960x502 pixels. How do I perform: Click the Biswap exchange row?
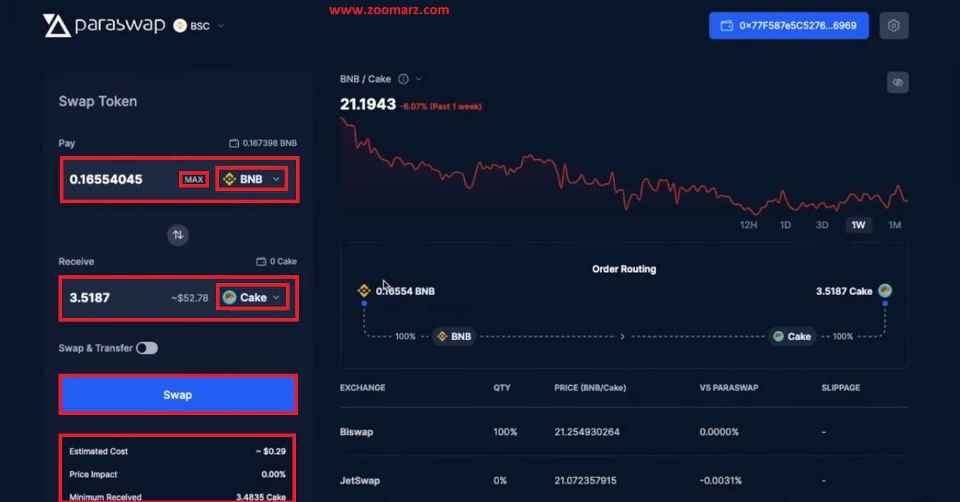(x=624, y=432)
